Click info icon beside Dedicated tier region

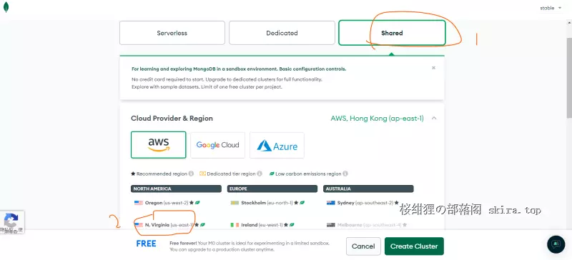pyautogui.click(x=260, y=174)
